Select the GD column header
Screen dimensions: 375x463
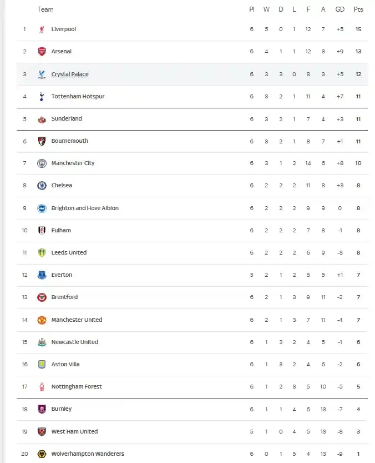[340, 9]
